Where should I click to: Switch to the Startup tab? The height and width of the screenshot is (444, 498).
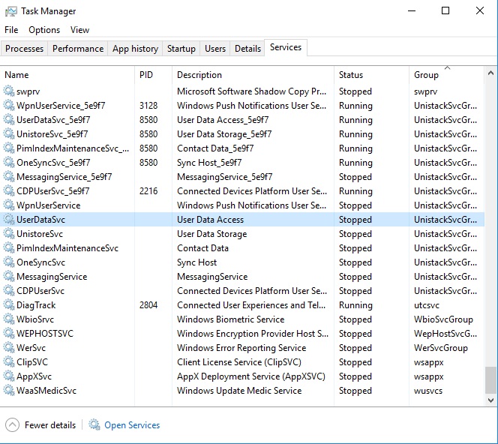tap(181, 49)
